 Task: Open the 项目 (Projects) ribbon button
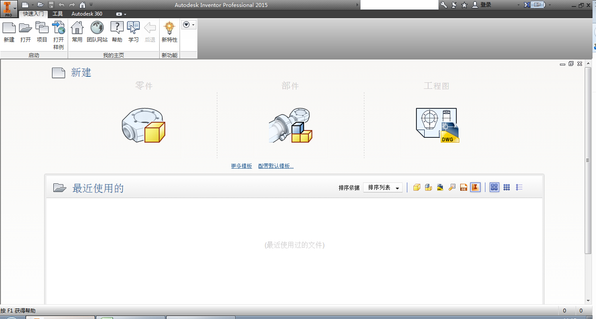tap(42, 32)
